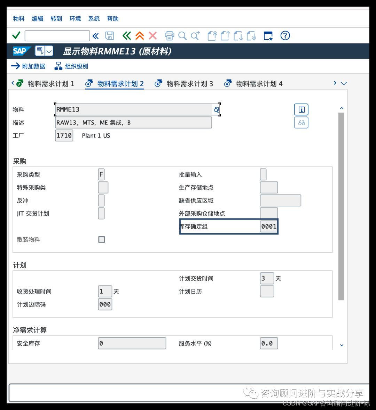
Task: Toggle the 散装物料 checkbox
Action: (102, 239)
